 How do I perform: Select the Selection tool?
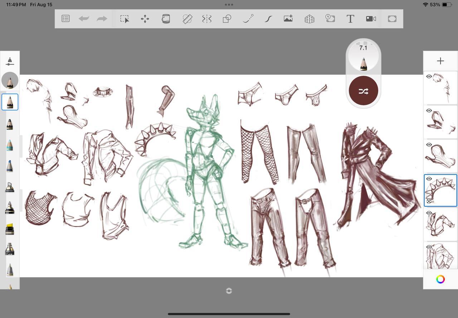[125, 19]
